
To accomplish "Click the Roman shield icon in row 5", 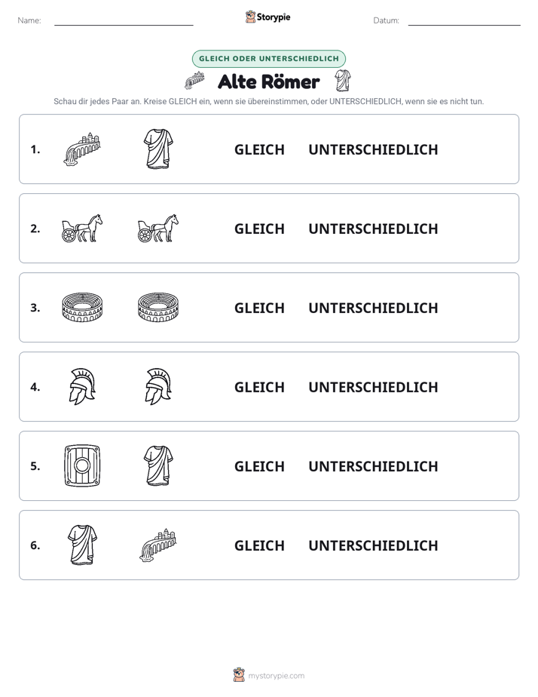I will point(82,465).
